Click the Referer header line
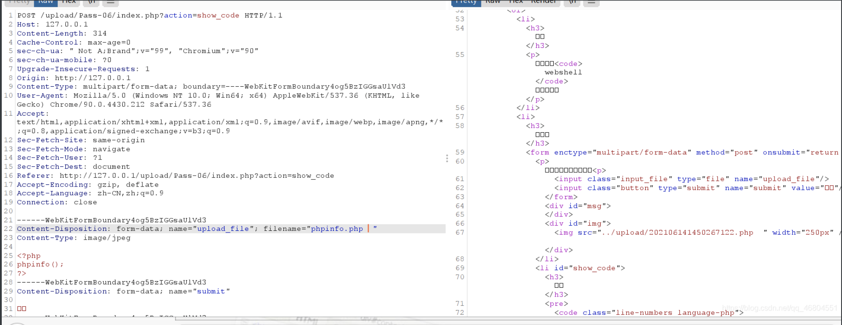Screen dimensions: 842x325 pyautogui.click(x=175, y=176)
